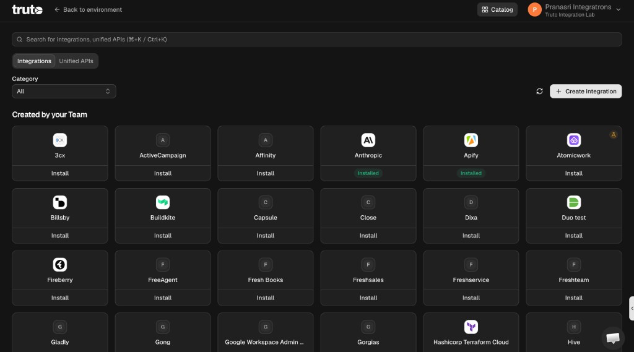The image size is (634, 352).
Task: Click the Hive placeholder icon
Action: [573, 327]
